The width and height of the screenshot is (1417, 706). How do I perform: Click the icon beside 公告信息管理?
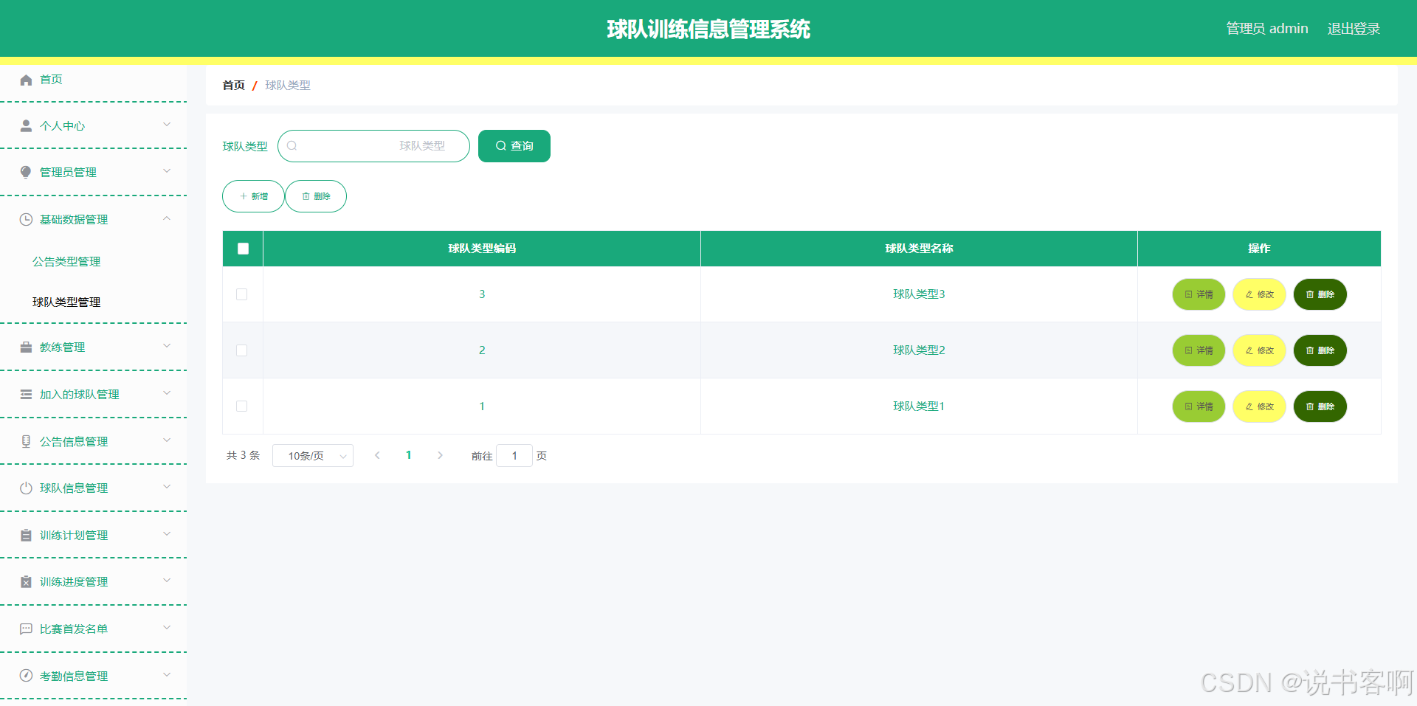pos(26,442)
